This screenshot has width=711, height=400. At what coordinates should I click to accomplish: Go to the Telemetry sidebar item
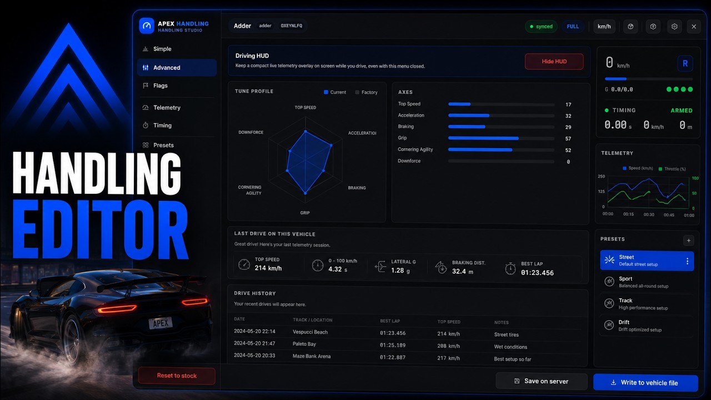coord(177,108)
